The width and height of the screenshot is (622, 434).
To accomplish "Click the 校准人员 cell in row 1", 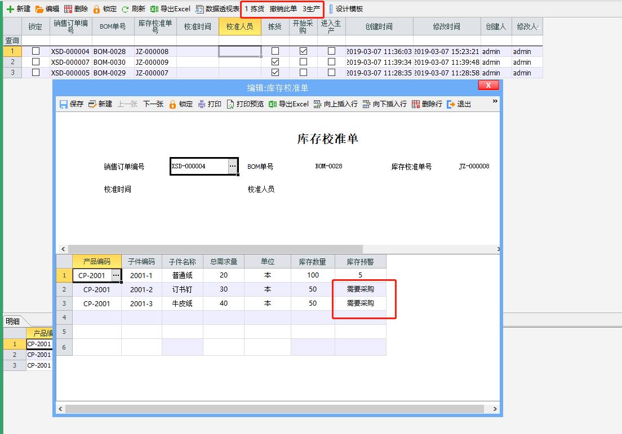I will click(239, 51).
